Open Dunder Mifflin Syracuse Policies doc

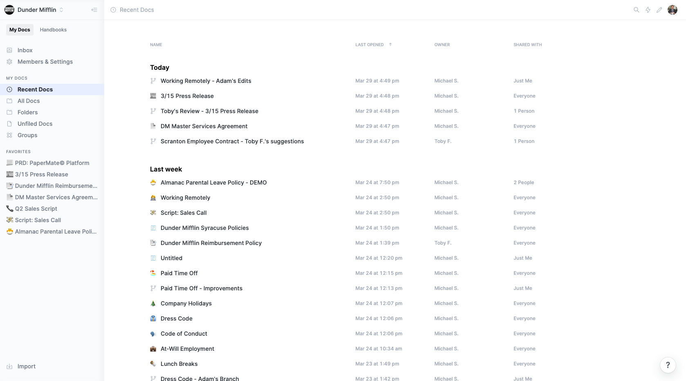tap(204, 228)
